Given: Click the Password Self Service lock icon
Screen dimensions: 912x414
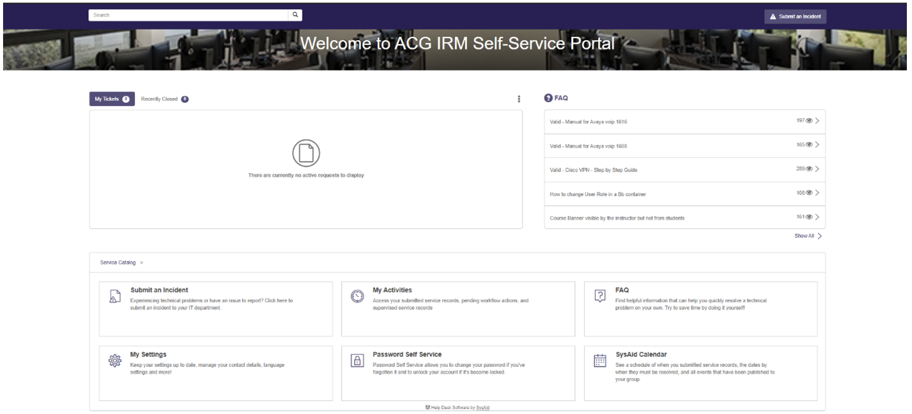Looking at the screenshot, I should coord(357,361).
